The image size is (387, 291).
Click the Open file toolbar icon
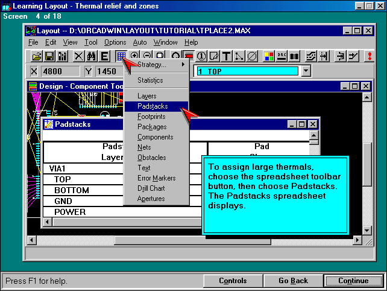pos(37,56)
